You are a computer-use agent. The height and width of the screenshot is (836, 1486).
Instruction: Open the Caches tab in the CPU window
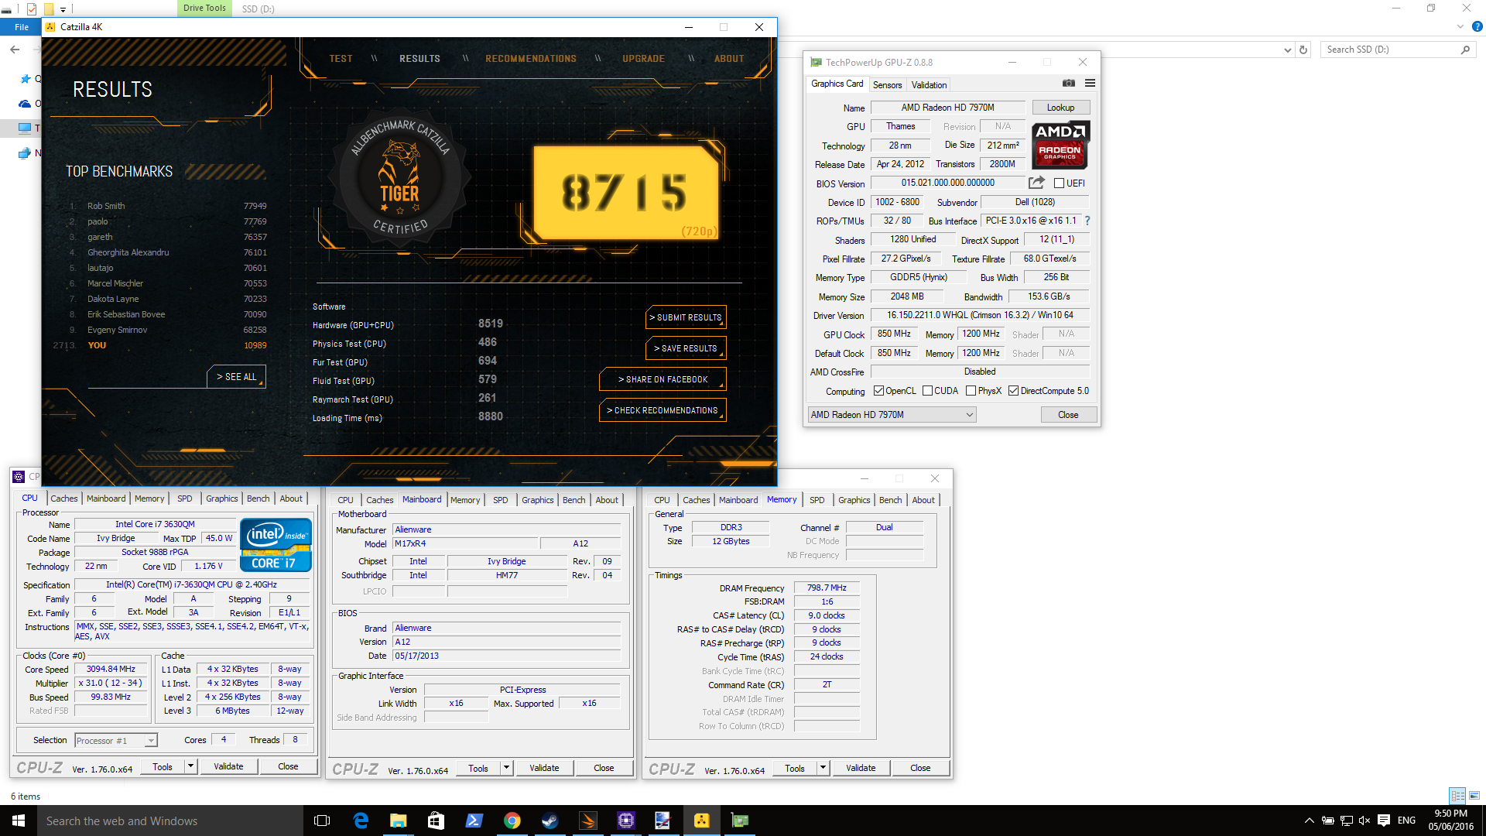tap(63, 499)
